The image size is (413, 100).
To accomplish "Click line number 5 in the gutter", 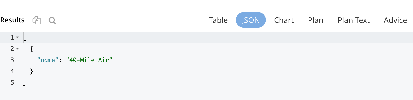I will (x=12, y=82).
